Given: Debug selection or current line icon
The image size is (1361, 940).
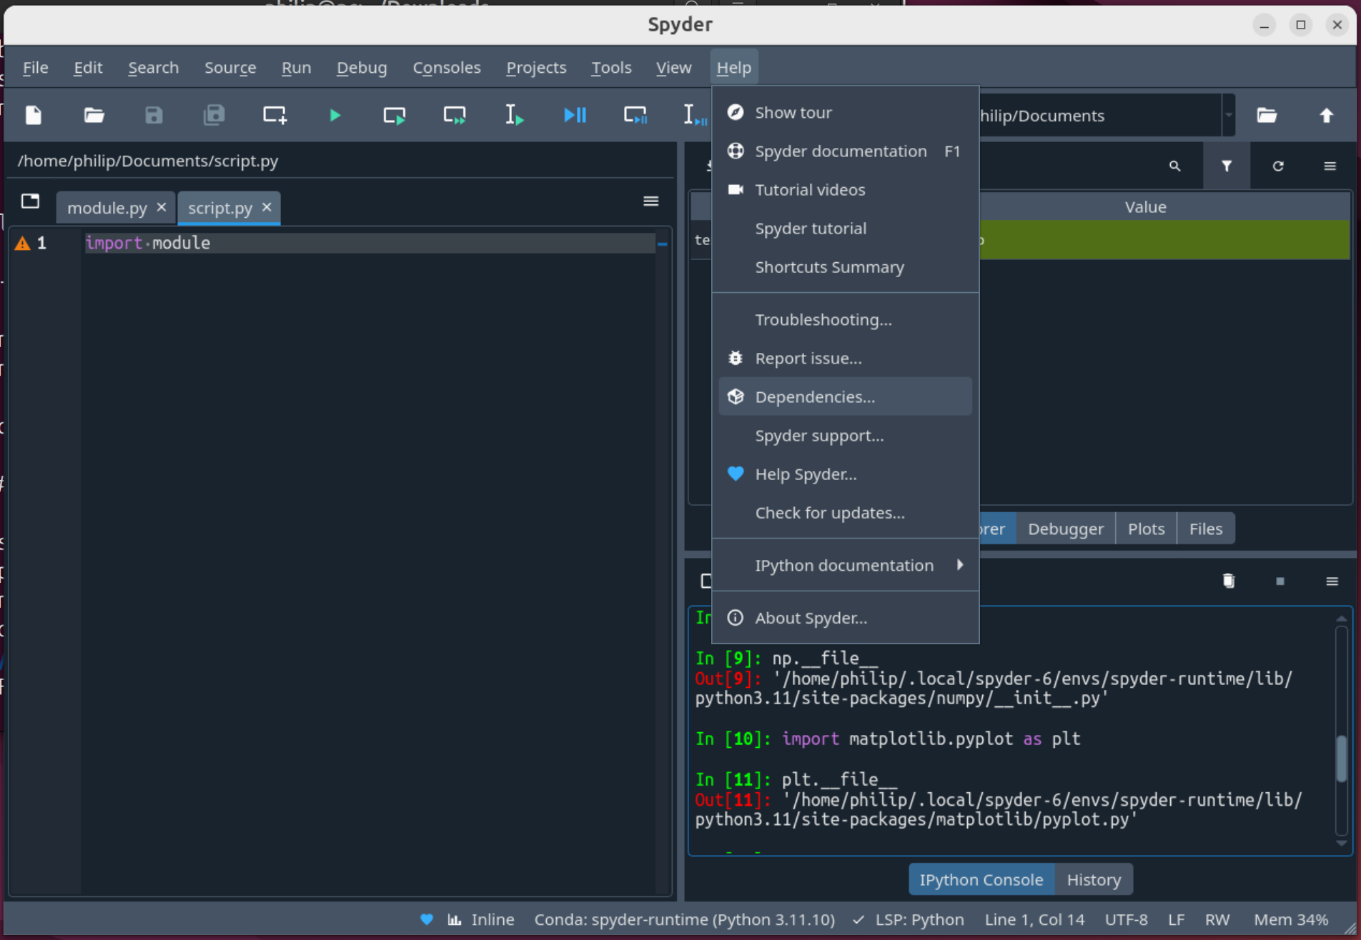Looking at the screenshot, I should [695, 115].
